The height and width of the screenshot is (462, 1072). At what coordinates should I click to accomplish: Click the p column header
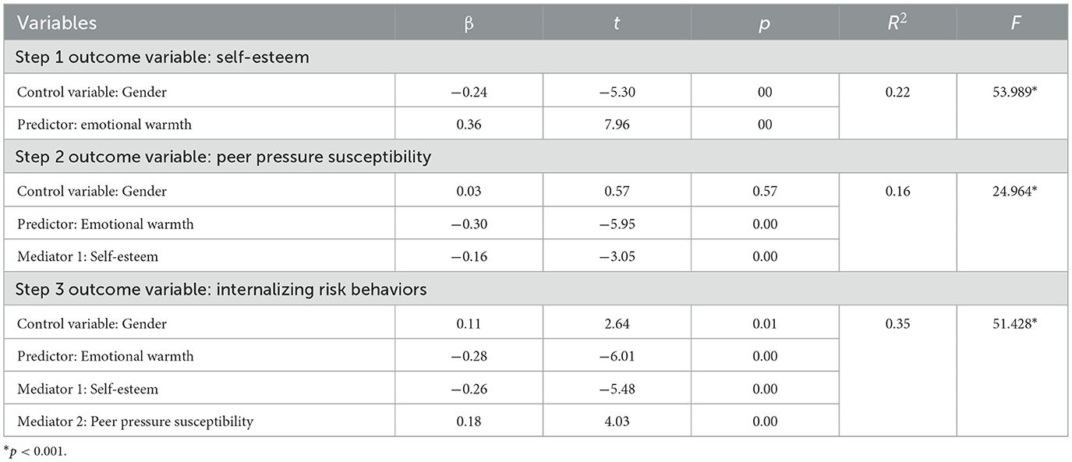765,23
